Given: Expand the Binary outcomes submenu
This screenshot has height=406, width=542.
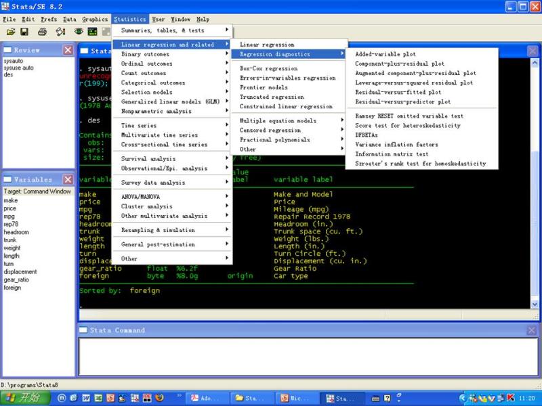Looking at the screenshot, I should point(172,54).
